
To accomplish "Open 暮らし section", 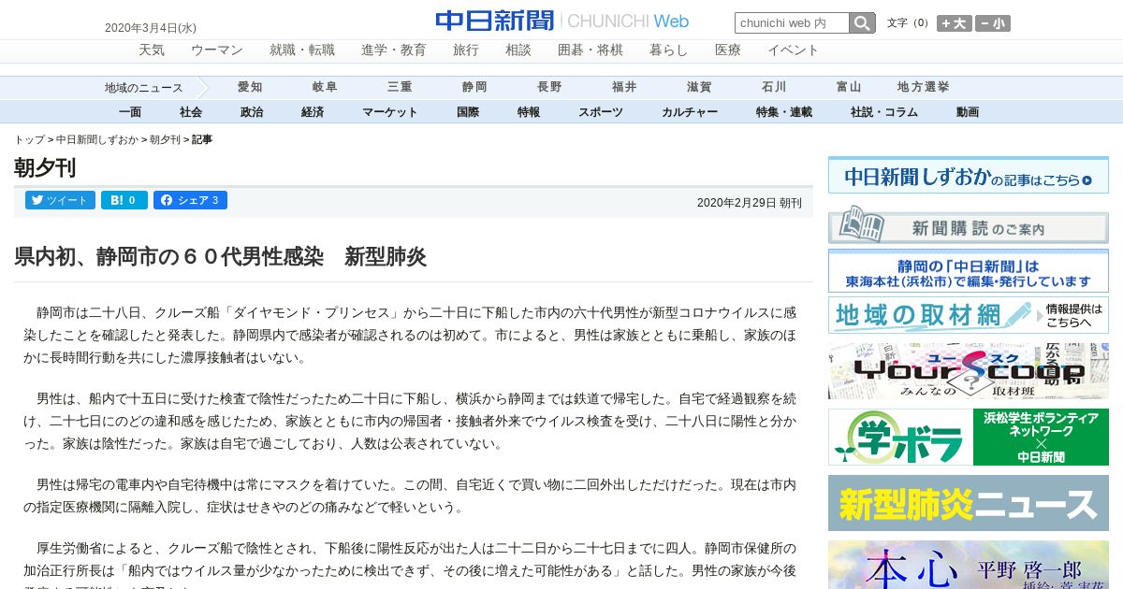I will click(669, 50).
